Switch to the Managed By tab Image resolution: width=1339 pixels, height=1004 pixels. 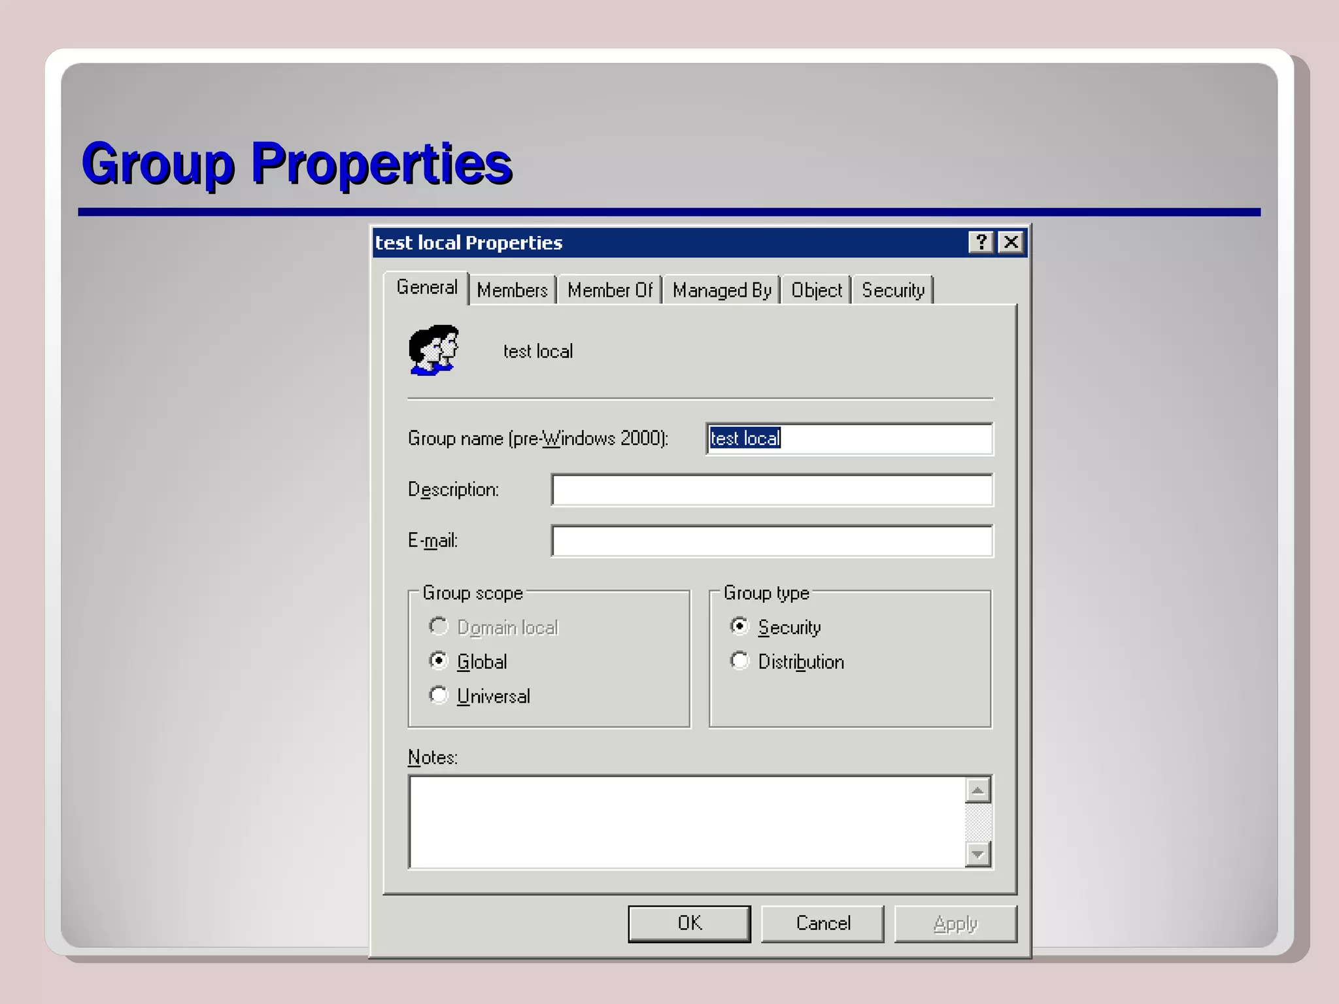click(722, 290)
